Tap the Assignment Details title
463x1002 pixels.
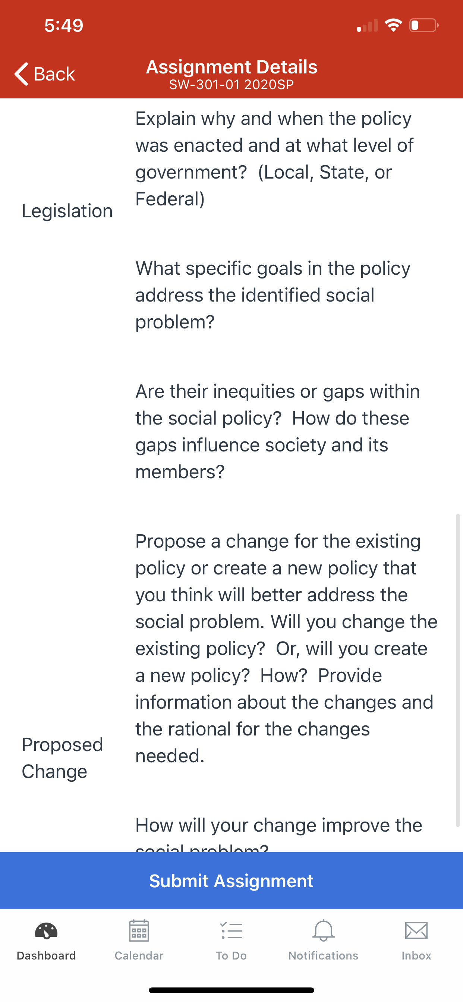tap(231, 67)
